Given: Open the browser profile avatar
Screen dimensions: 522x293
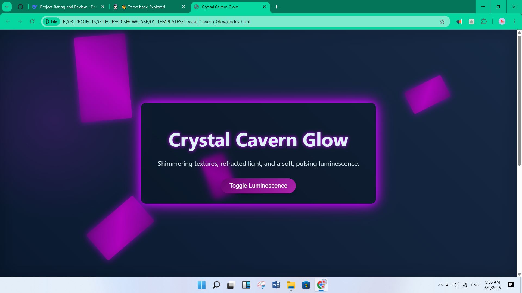Looking at the screenshot, I should click(502, 21).
